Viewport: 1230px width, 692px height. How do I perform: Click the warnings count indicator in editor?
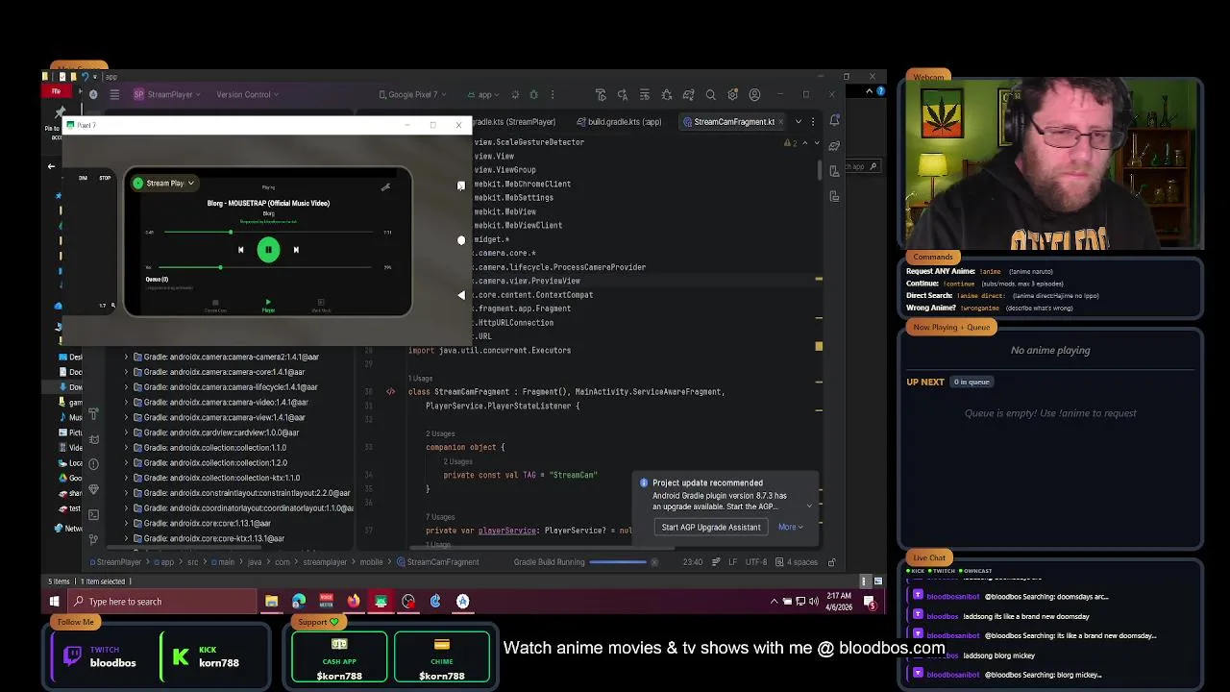coord(792,143)
